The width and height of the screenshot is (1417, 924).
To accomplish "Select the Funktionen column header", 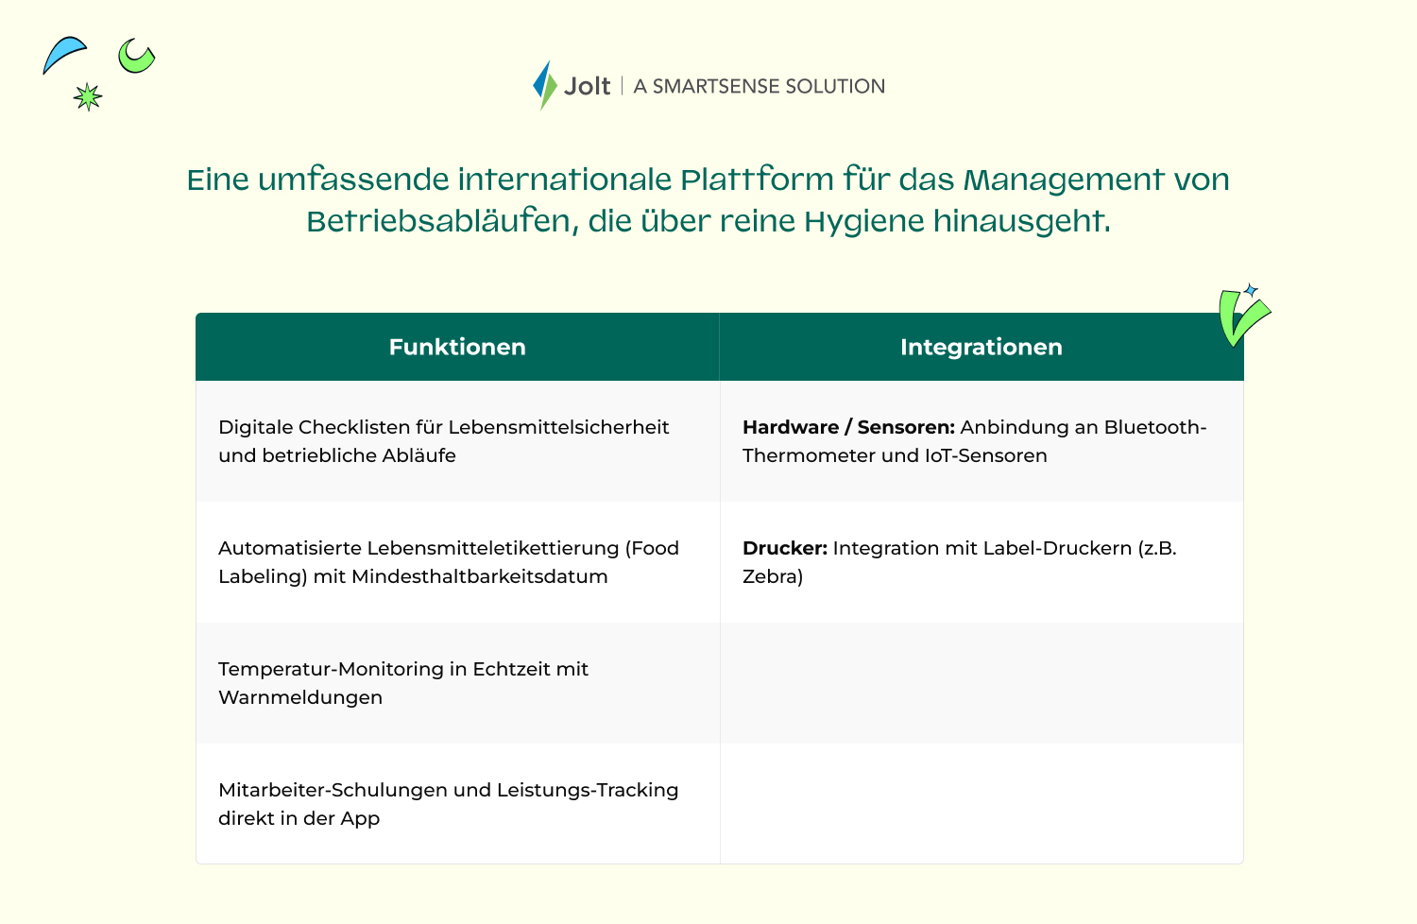I will tap(457, 347).
